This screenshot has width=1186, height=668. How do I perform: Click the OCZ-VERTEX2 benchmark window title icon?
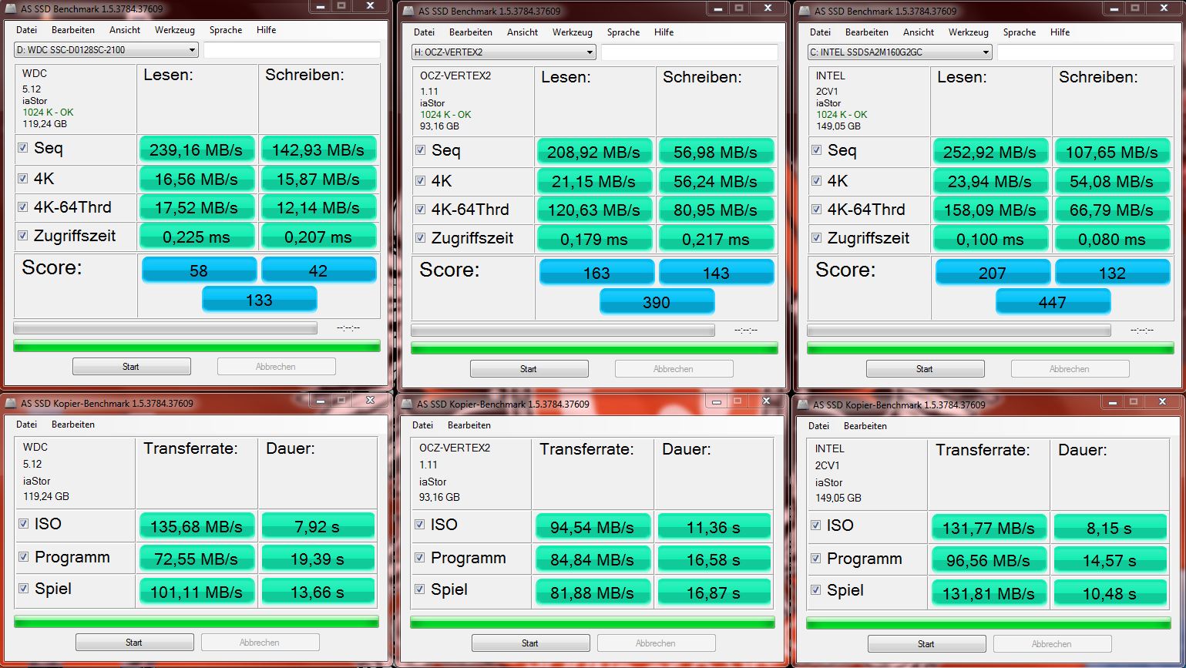[408, 11]
